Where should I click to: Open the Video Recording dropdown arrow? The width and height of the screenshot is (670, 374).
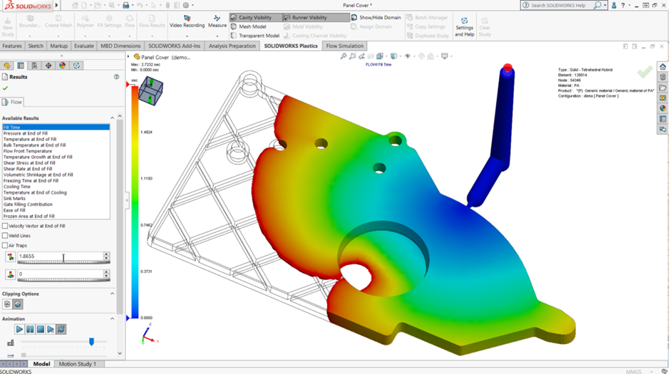pos(187,36)
